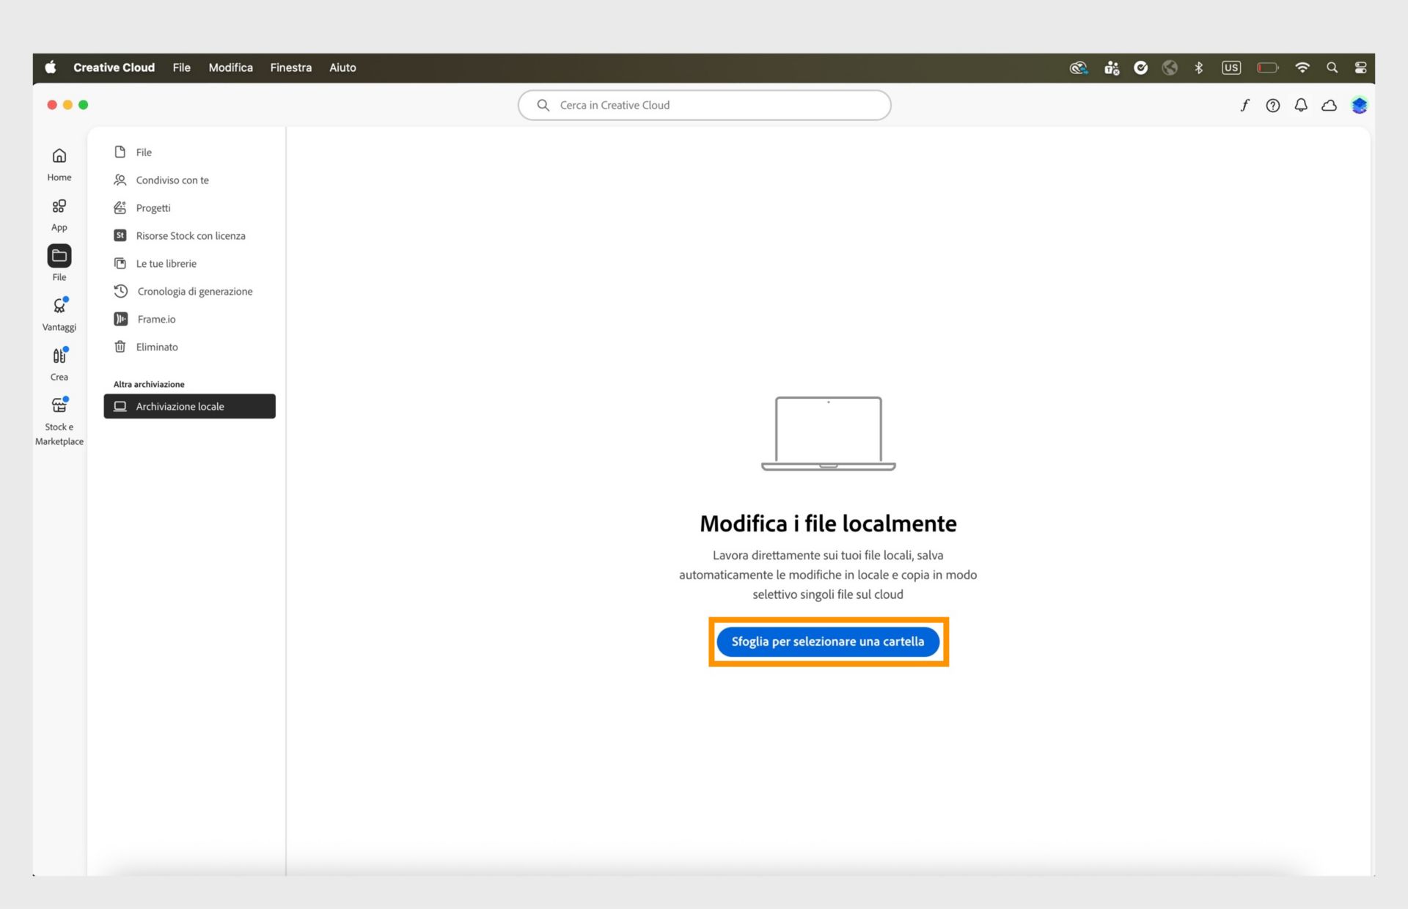Open the Eliminato trash entry
1408x909 pixels.
[189, 347]
